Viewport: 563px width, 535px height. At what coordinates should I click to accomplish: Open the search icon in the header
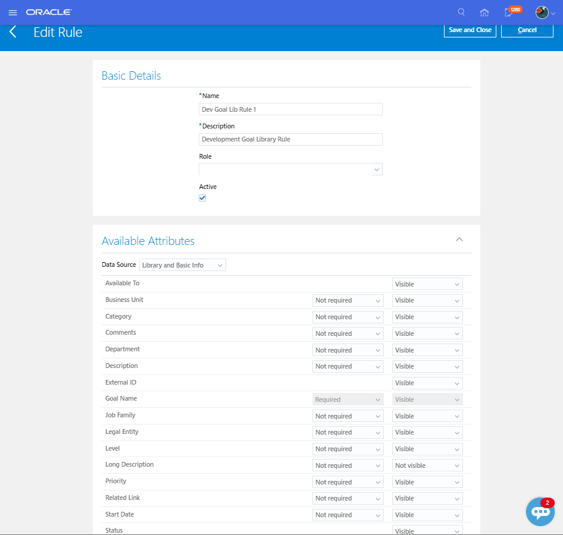point(461,12)
